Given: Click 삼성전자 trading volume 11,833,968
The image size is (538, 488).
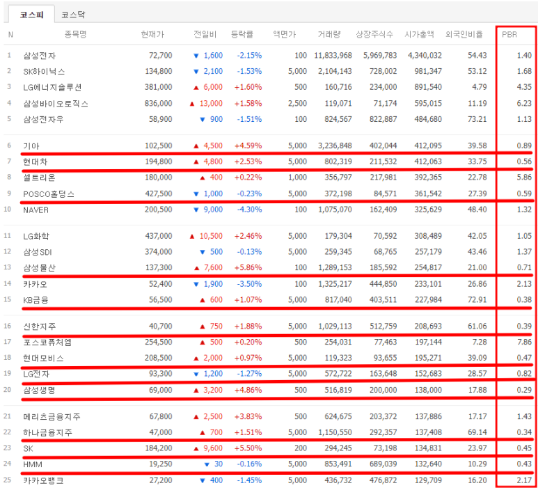Looking at the screenshot, I should point(333,55).
